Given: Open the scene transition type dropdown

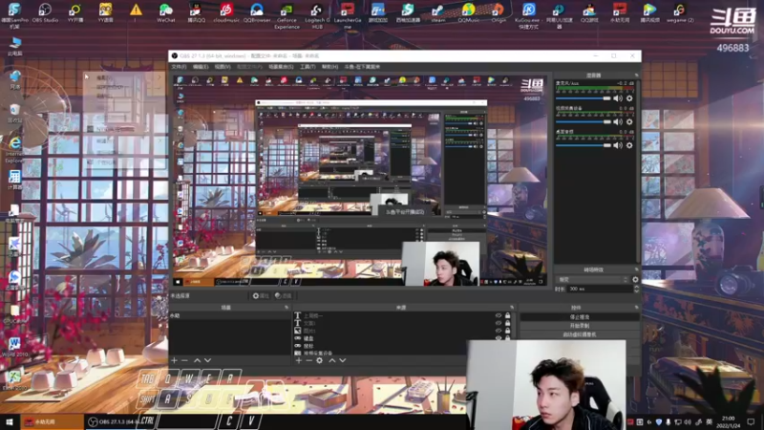Looking at the screenshot, I should tap(592, 279).
